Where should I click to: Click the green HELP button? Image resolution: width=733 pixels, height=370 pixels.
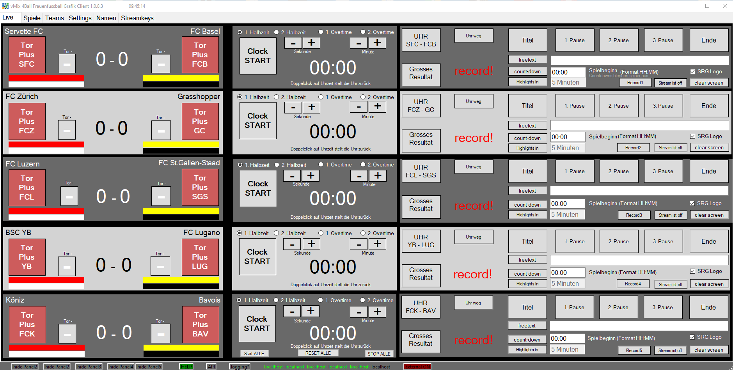click(x=186, y=366)
